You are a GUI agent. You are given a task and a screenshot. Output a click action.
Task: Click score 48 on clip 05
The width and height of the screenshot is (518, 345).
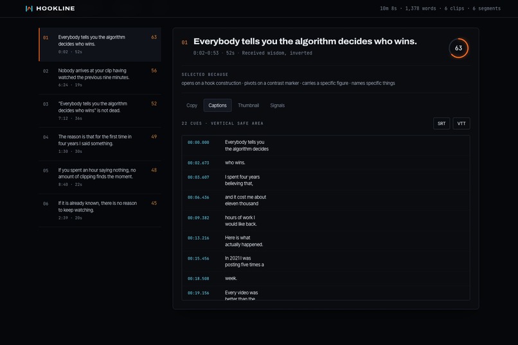click(x=154, y=170)
